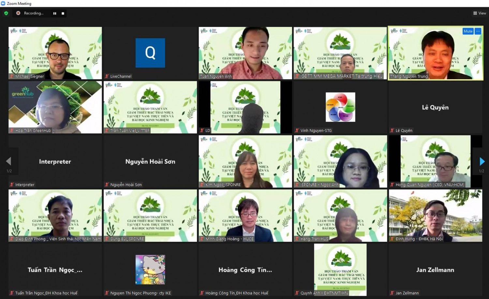
Task: Click Vinh Nguyen-STG's colorful profile picture
Action: [340, 107]
